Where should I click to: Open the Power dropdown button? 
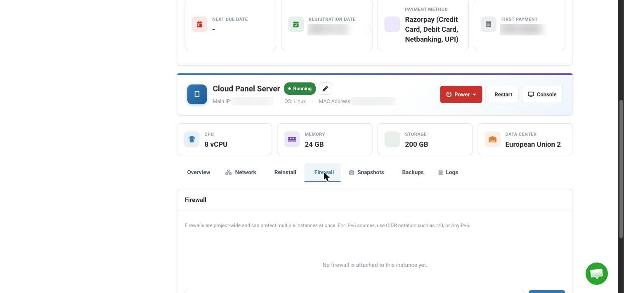(x=461, y=94)
